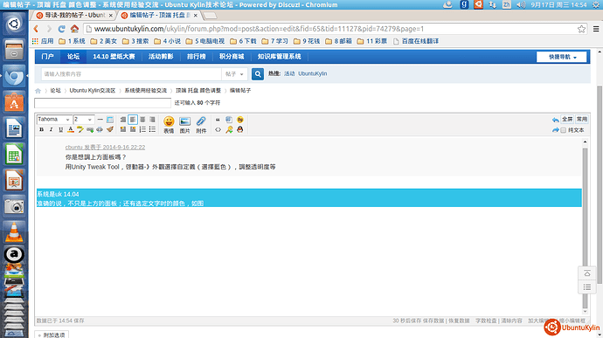Screen dimensions: 603x338
Task: Open the 知识库管理系统 nav item
Action: (279, 57)
